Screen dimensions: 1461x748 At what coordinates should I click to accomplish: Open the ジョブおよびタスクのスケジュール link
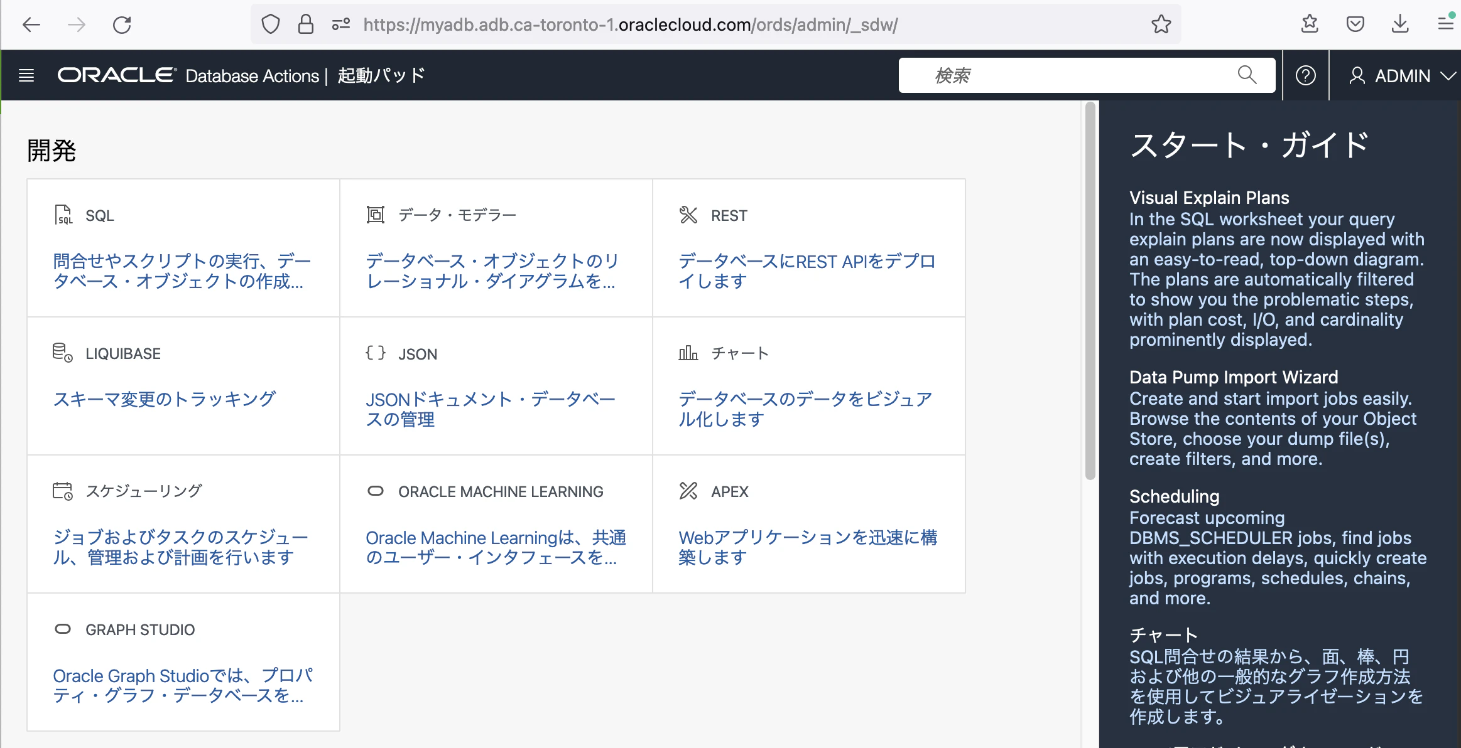(181, 547)
